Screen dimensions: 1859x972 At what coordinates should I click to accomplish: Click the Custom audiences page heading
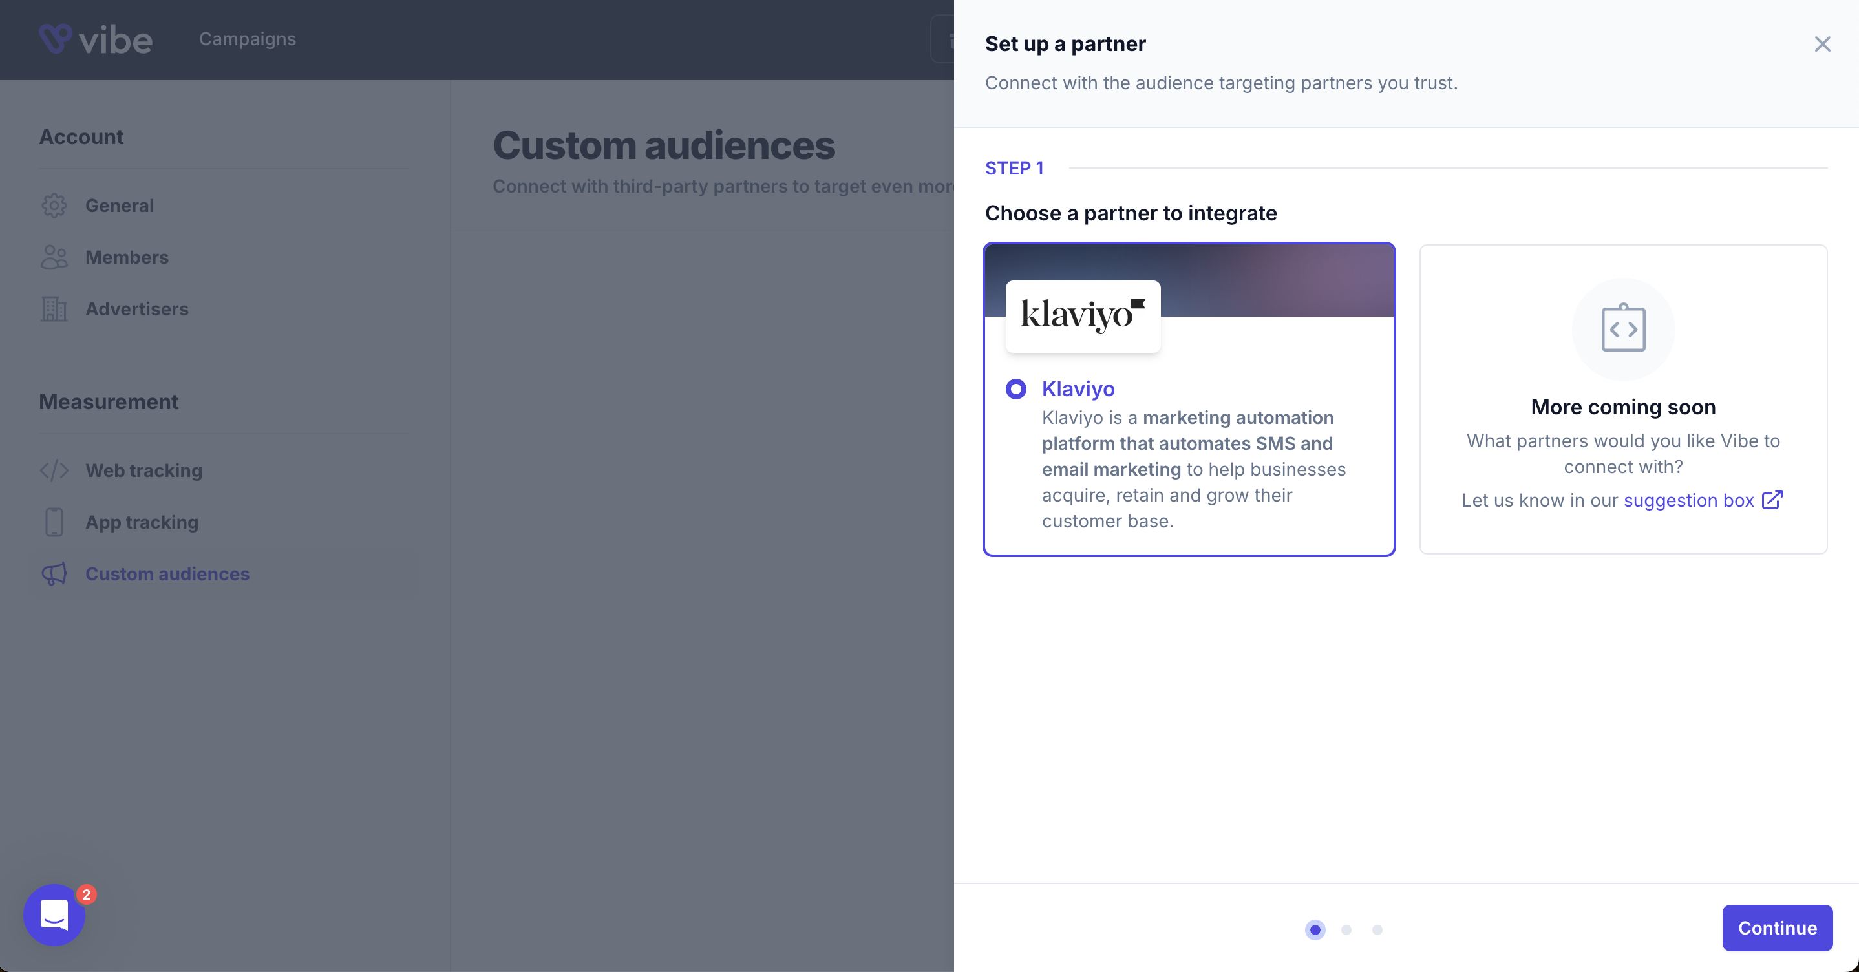pyautogui.click(x=663, y=145)
